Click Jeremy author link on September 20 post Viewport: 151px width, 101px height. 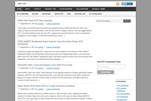tap(41, 24)
